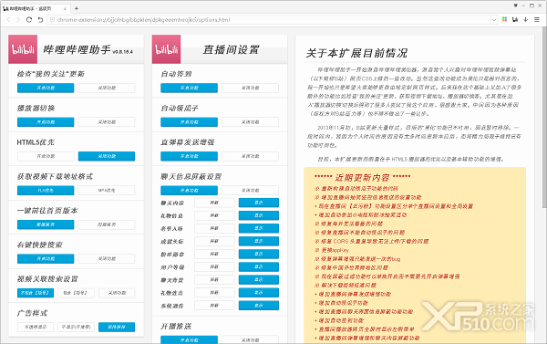
Task: Click the page vertical scrollbar
Action: coord(544,119)
